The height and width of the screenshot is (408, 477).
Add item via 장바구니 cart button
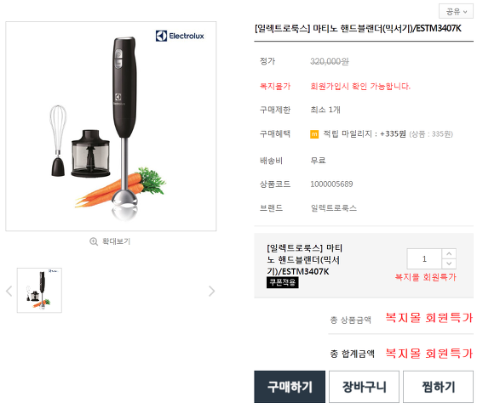coord(365,387)
